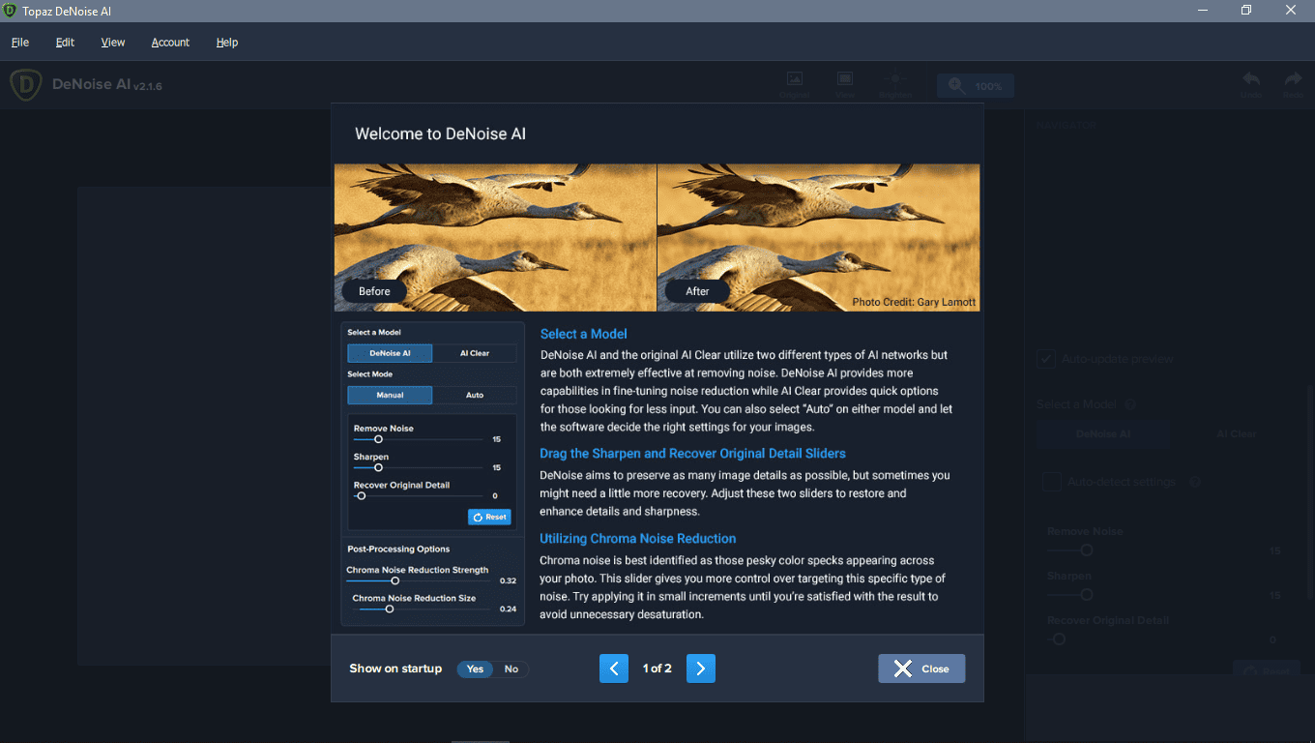Screen dimensions: 1315x743
Task: Enable the Auto-detect settings checkbox
Action: (1052, 482)
